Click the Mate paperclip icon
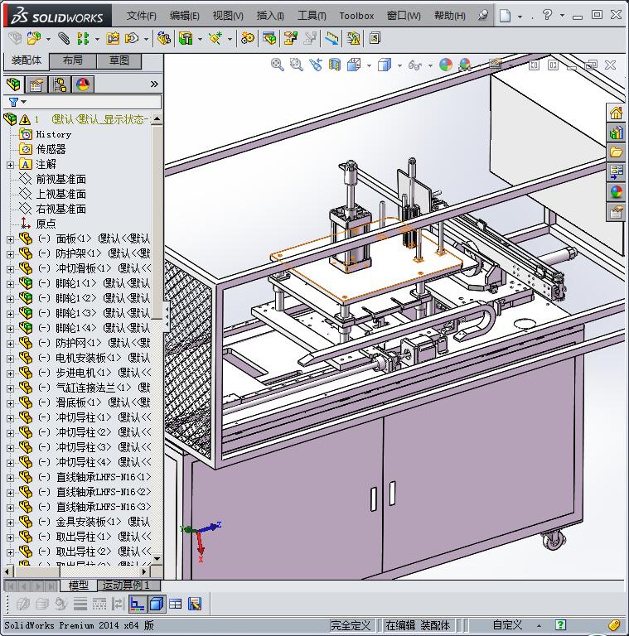Screen dimensions: 629x636 click(x=63, y=39)
